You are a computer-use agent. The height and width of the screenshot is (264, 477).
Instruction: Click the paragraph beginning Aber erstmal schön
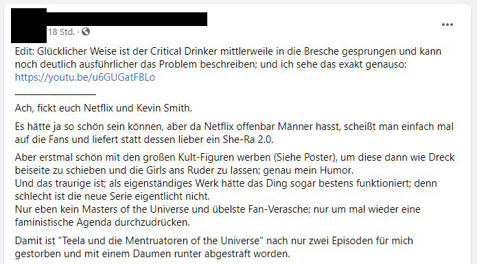[235, 163]
